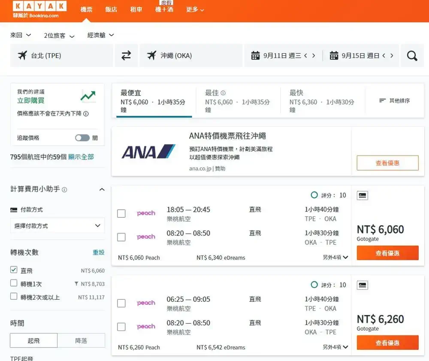Image resolution: width=429 pixels, height=361 pixels.
Task: Select 08:20 return checkbox in NT$ 6,060 result
Action: click(121, 237)
